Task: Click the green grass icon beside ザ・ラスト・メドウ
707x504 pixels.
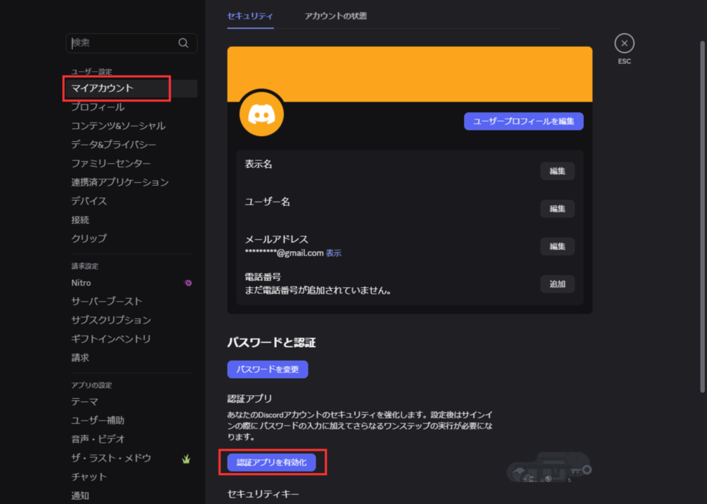Action: (x=186, y=459)
